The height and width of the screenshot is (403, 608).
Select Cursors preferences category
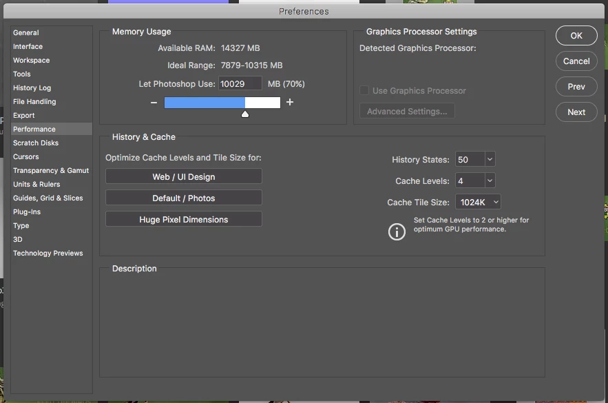pos(52,156)
